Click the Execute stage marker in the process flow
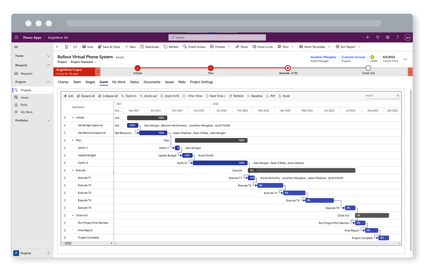 tap(287, 68)
